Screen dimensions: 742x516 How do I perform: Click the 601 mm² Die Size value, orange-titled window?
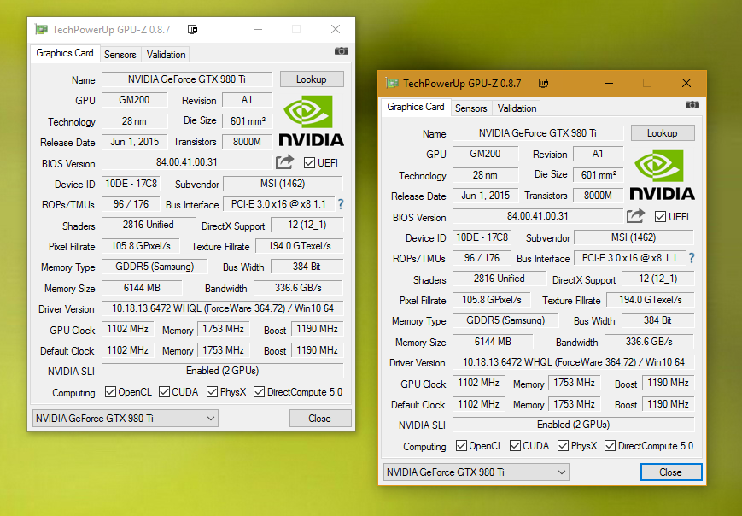(599, 174)
